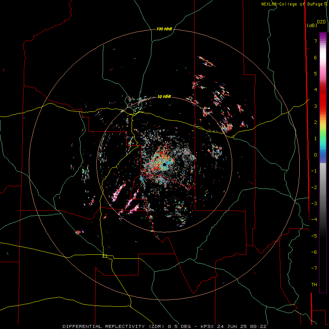Click the "[dB]" unit label
329x329 pixels.
[x=312, y=25]
